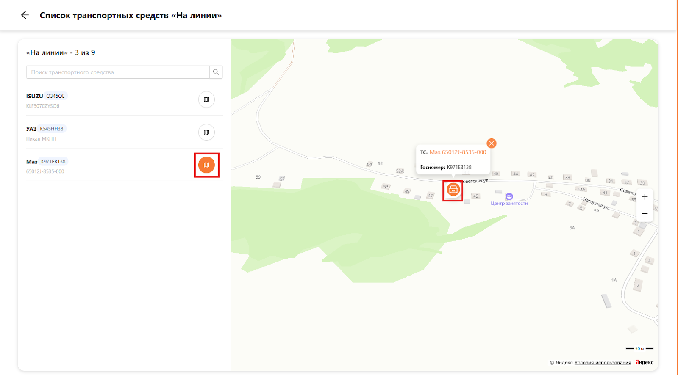Zoom out the map with minus

(645, 214)
